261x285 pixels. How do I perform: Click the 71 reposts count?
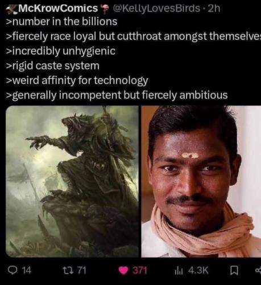pyautogui.click(x=82, y=270)
